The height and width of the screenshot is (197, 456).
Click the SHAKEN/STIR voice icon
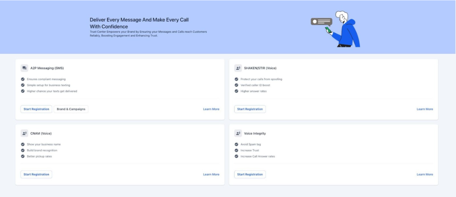point(238,68)
